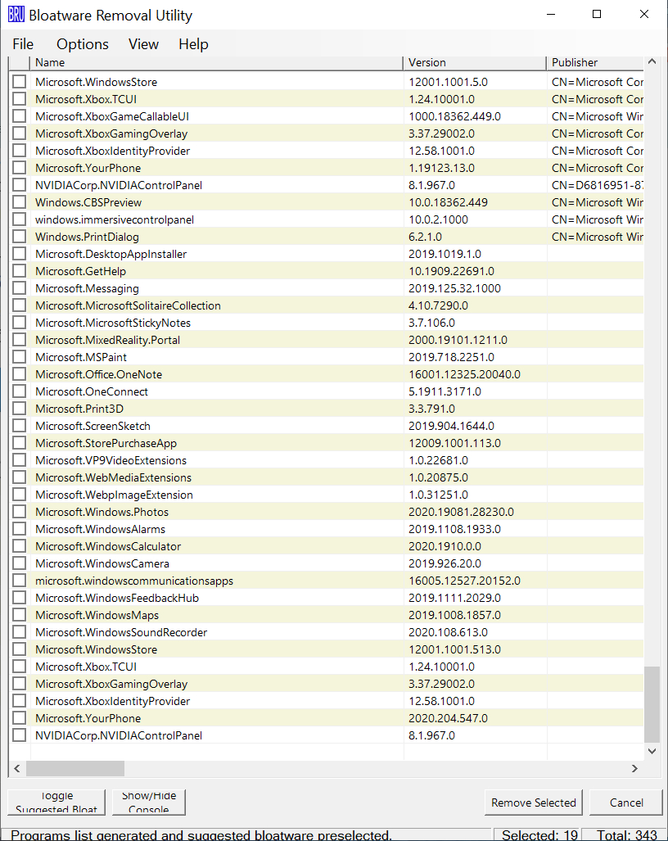This screenshot has width=668, height=841.
Task: Click the CN=D6816951 publisher cell
Action: pyautogui.click(x=598, y=185)
